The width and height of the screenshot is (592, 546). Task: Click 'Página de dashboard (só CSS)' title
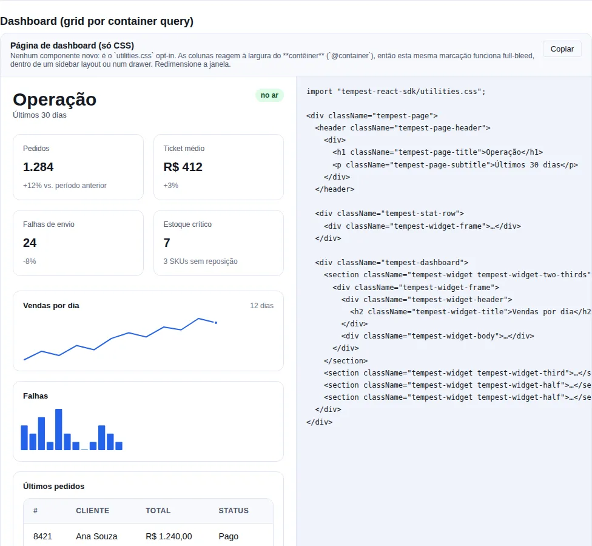72,45
